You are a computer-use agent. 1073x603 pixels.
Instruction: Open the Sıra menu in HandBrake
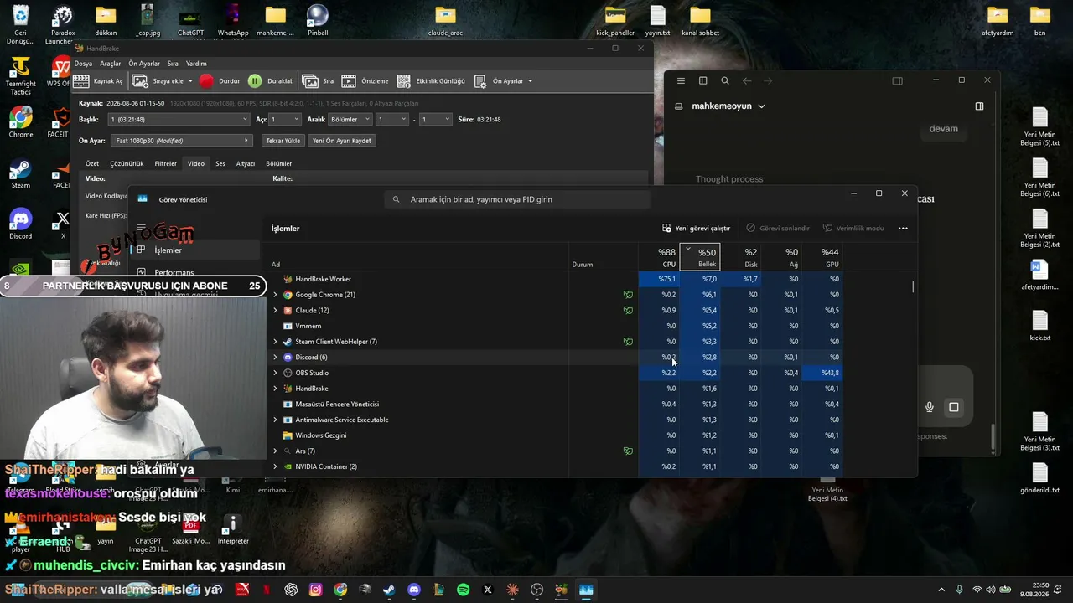[173, 64]
